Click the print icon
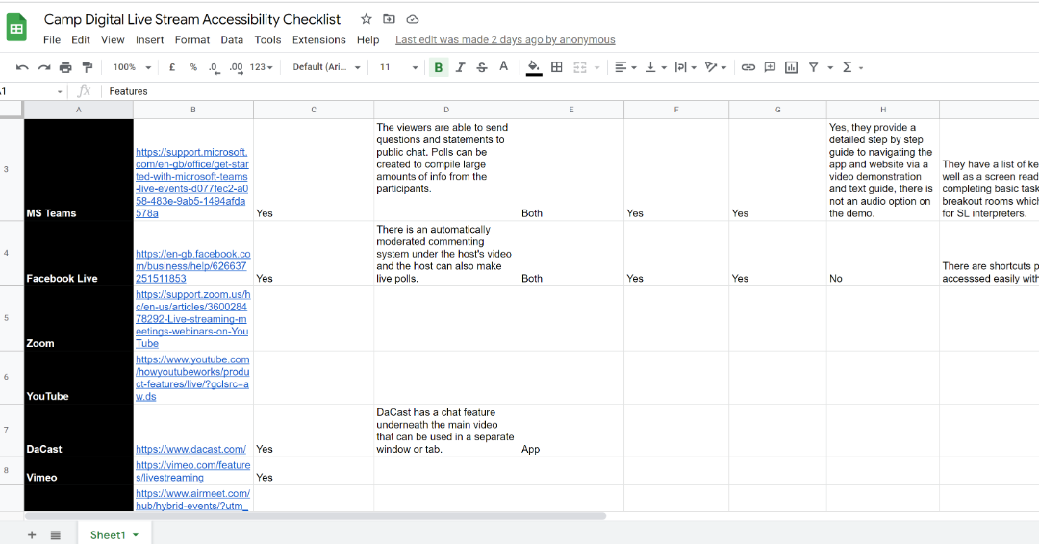 coord(65,67)
